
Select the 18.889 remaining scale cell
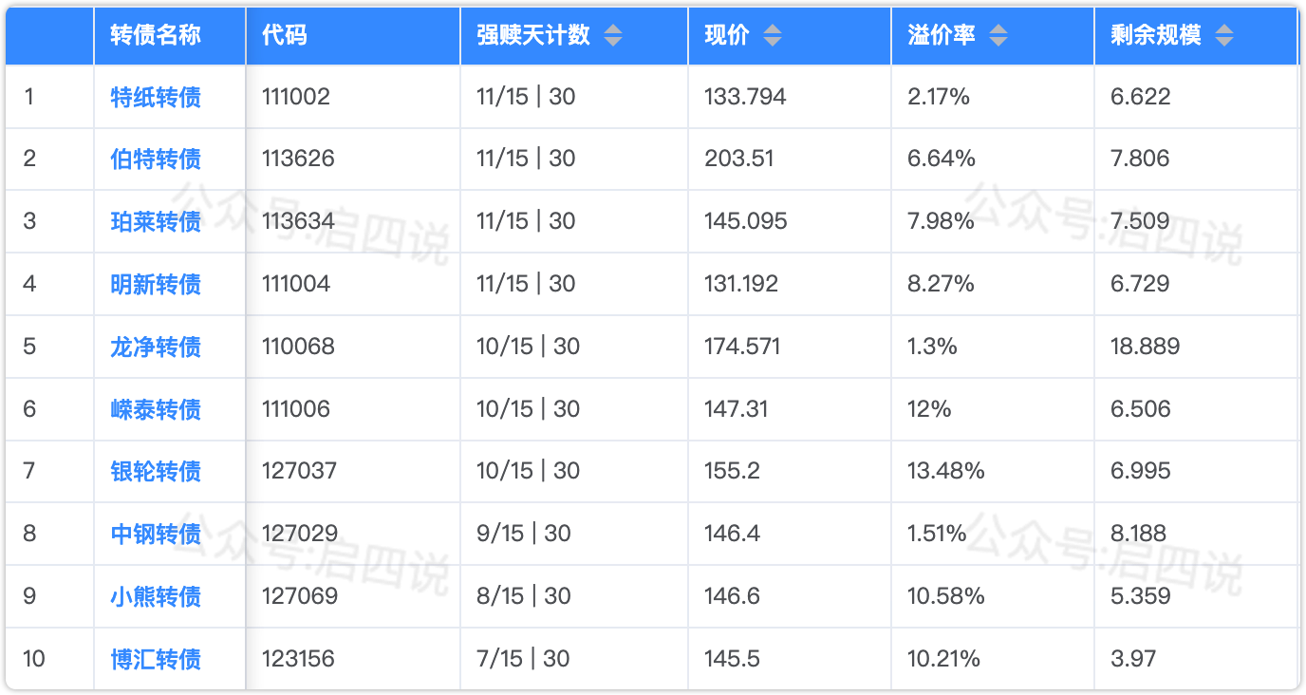pyautogui.click(x=1146, y=347)
